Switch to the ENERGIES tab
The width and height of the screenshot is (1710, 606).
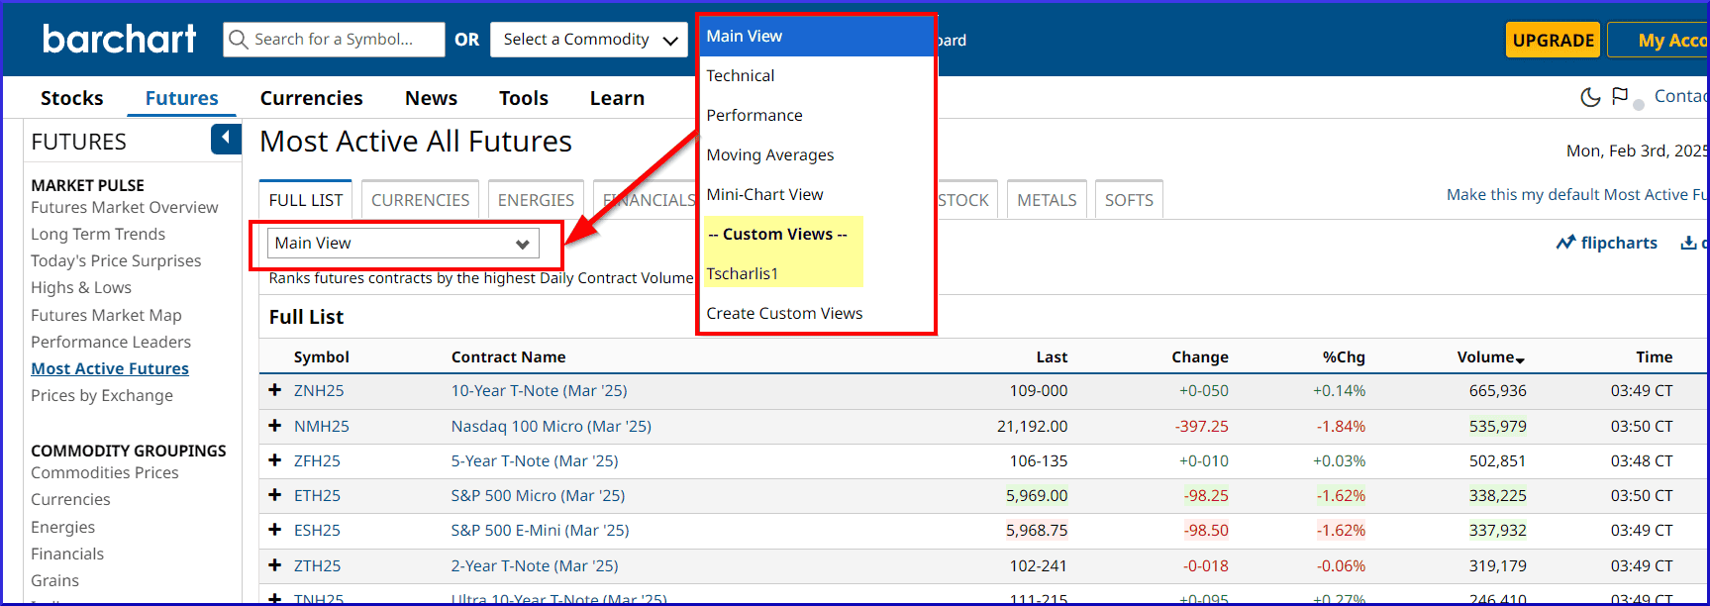pyautogui.click(x=536, y=200)
